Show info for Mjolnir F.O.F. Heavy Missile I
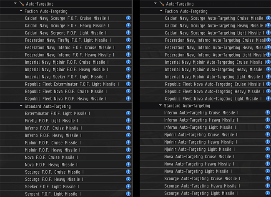Image resolution: width=271 pixels, height=197 pixels. coord(128,150)
